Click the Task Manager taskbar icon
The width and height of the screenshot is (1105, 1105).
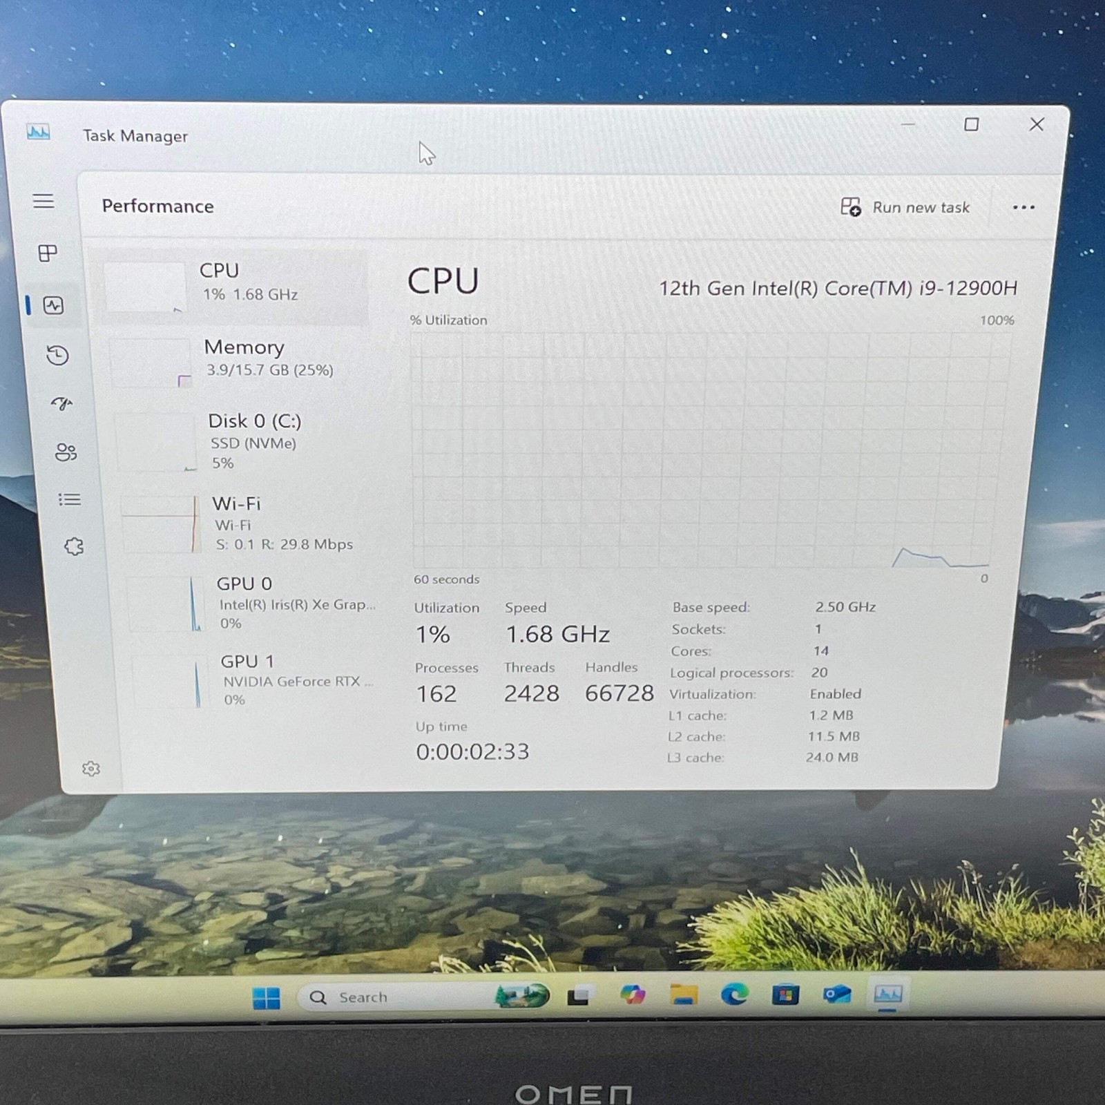point(887,994)
